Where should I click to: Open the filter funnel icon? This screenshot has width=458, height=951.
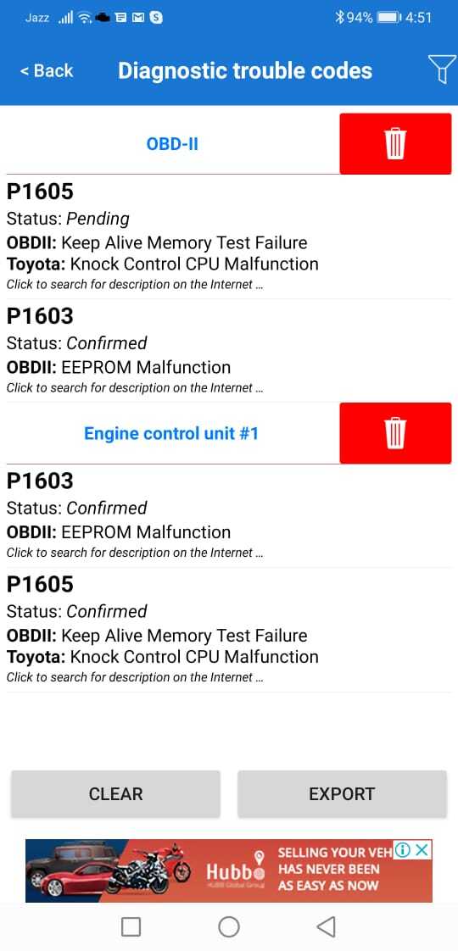442,70
